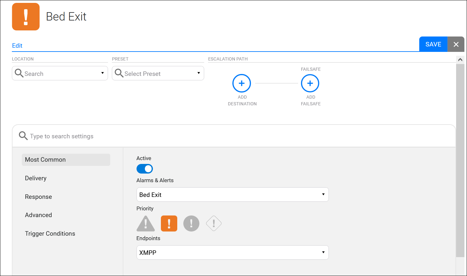Screen dimensions: 467x276
Task: Select the diamond outline priority icon
Action: 214,223
